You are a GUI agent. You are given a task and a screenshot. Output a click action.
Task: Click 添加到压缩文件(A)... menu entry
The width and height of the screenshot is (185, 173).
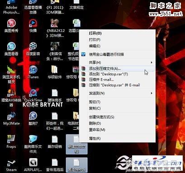coord(117,69)
